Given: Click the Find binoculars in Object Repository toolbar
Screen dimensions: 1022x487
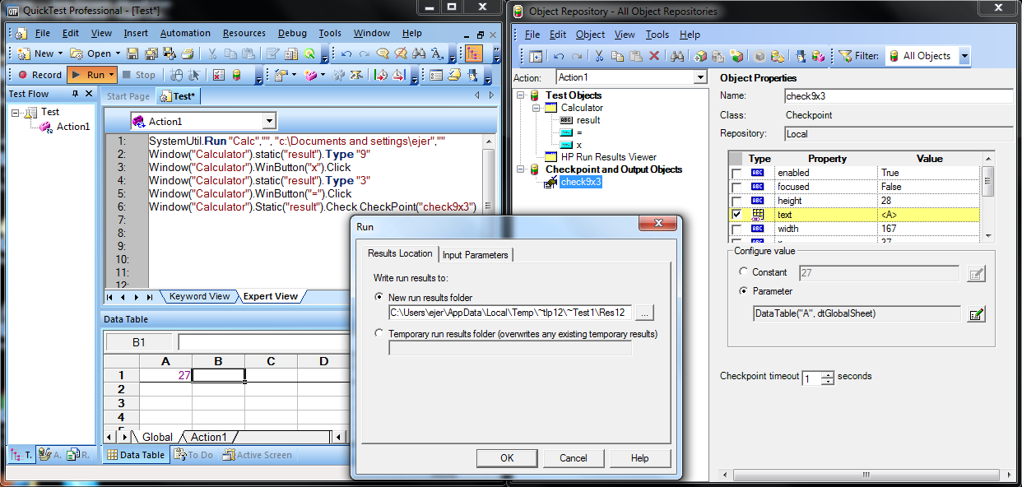Looking at the screenshot, I should (x=677, y=56).
